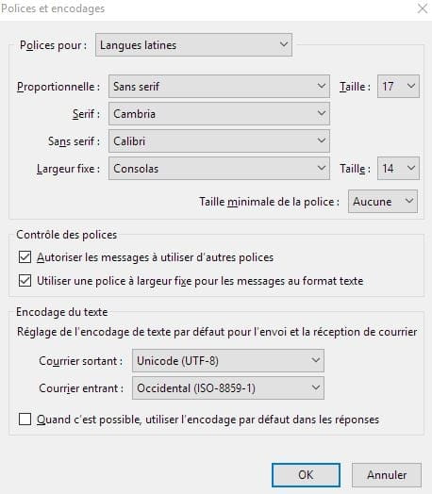Click the Annuler button

click(387, 475)
